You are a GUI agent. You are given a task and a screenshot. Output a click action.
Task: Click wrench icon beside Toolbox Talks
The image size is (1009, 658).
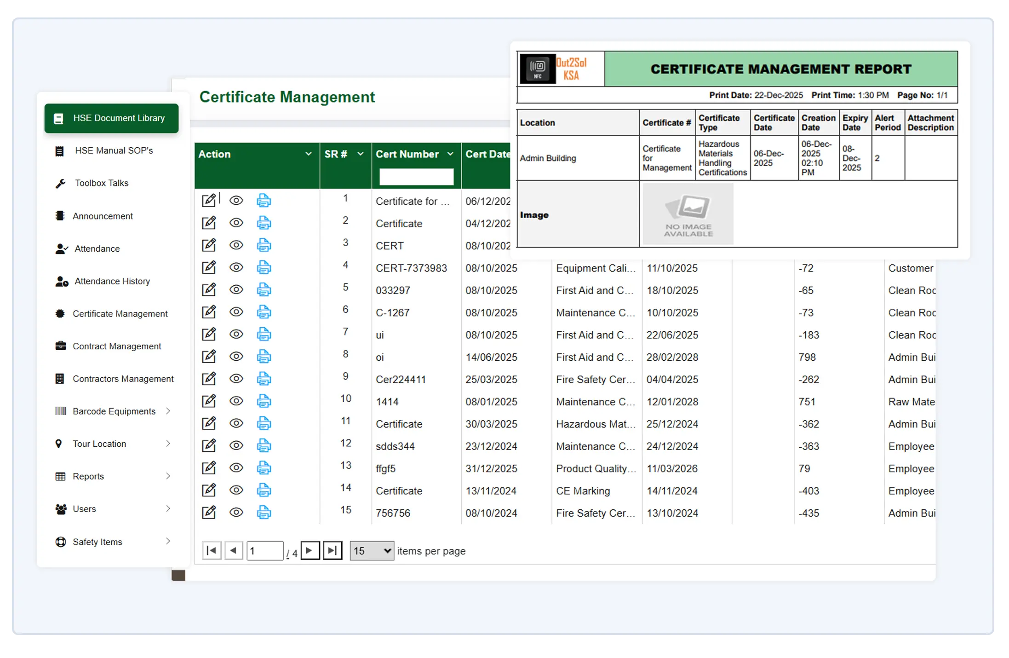(x=60, y=183)
